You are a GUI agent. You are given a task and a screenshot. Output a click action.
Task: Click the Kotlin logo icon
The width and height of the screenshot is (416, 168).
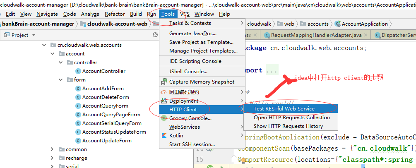[164, 136]
